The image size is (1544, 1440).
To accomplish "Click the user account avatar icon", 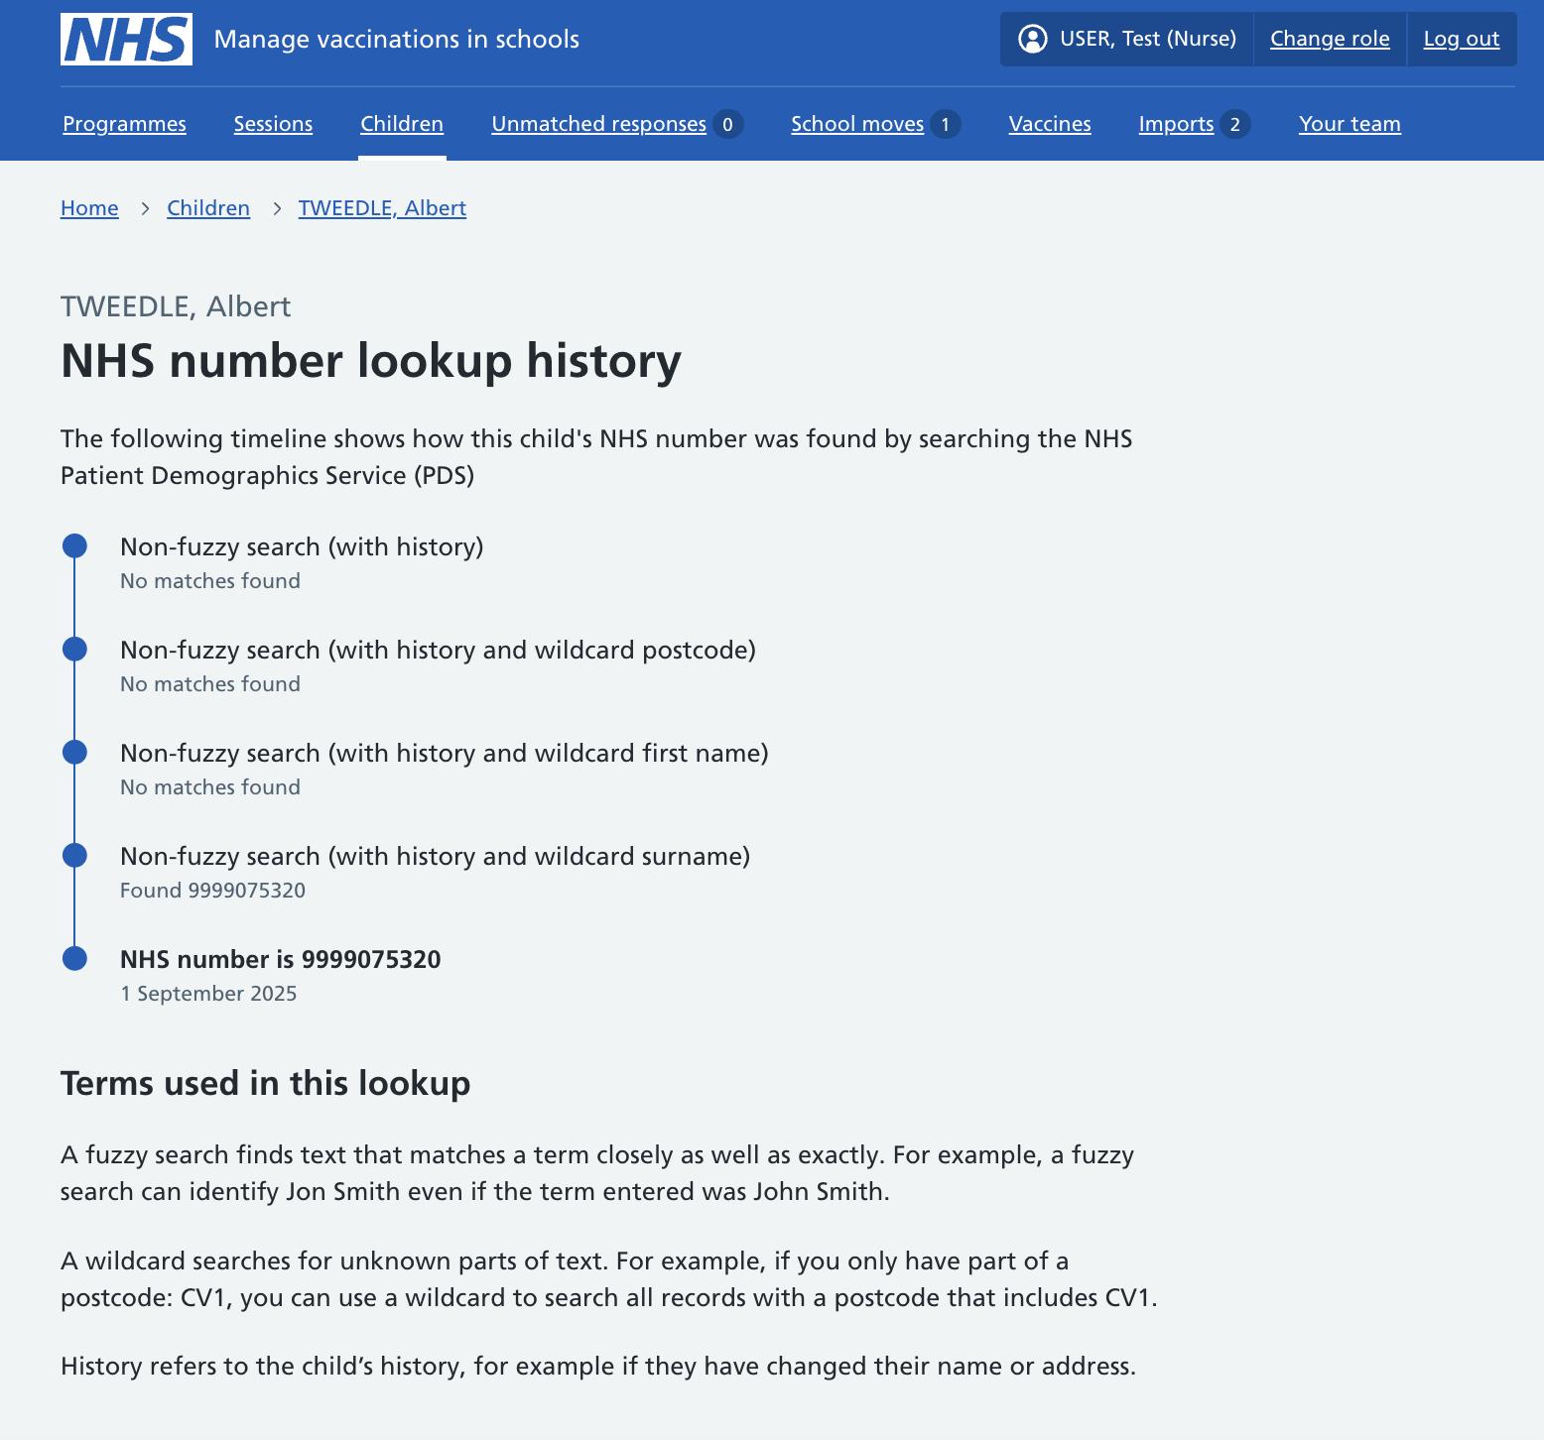I will tap(1032, 39).
